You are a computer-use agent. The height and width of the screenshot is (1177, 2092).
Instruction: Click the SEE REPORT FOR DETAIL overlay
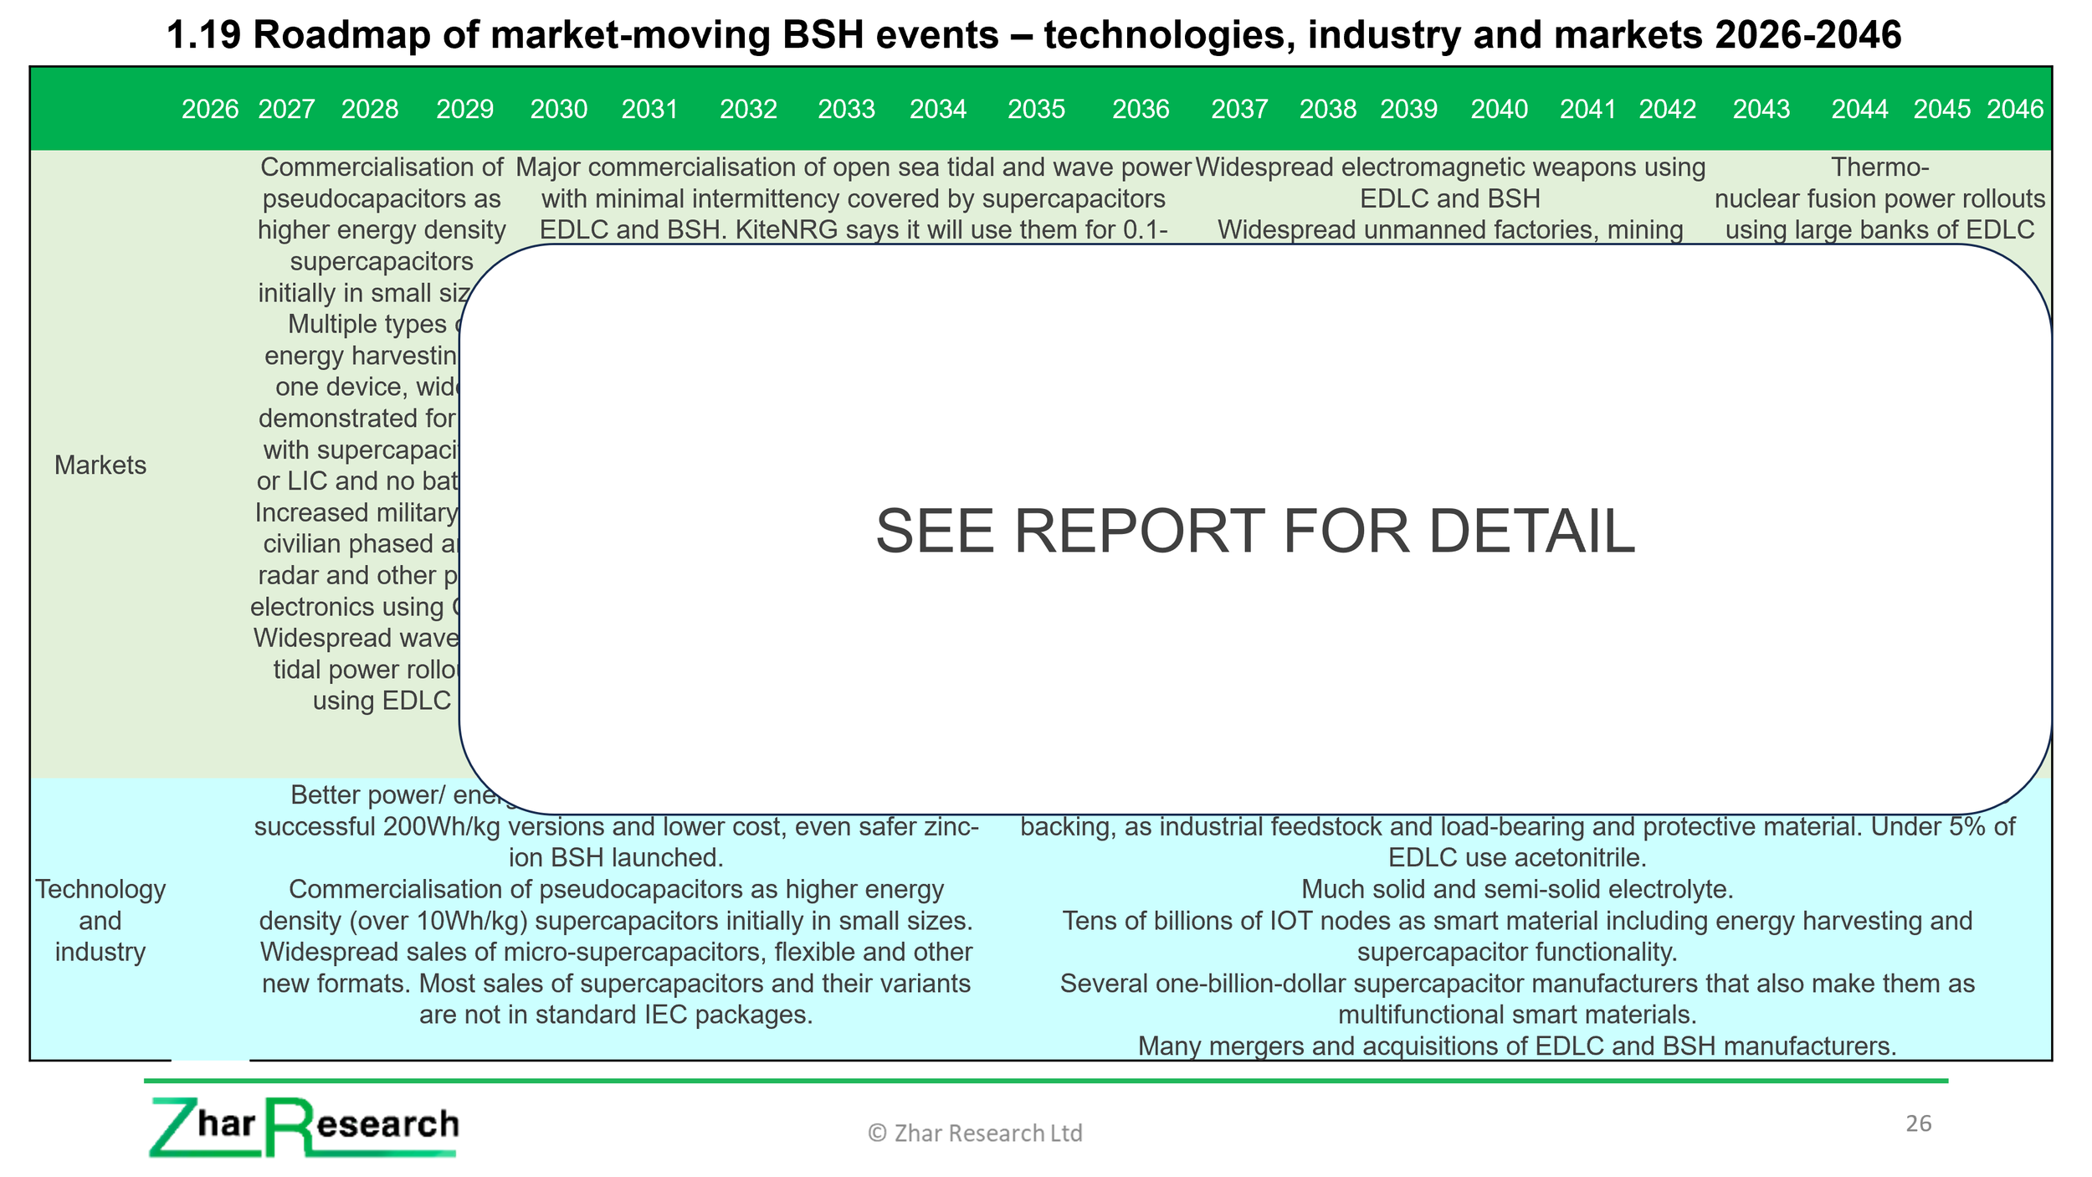pyautogui.click(x=1254, y=531)
